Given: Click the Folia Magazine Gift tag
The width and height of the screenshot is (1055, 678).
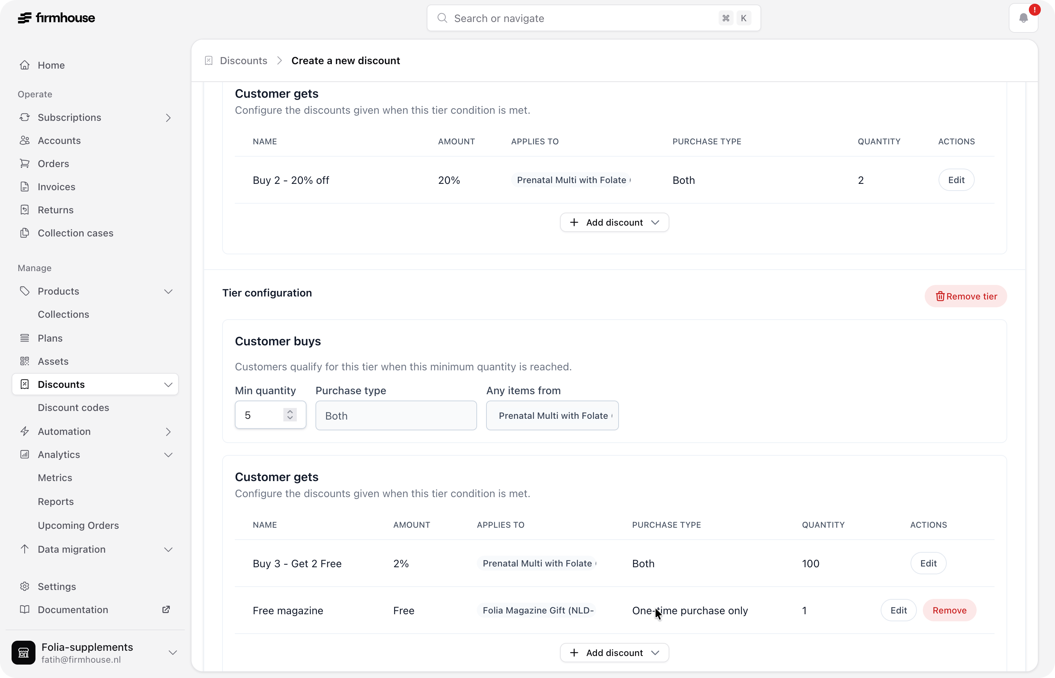Looking at the screenshot, I should click(x=538, y=610).
